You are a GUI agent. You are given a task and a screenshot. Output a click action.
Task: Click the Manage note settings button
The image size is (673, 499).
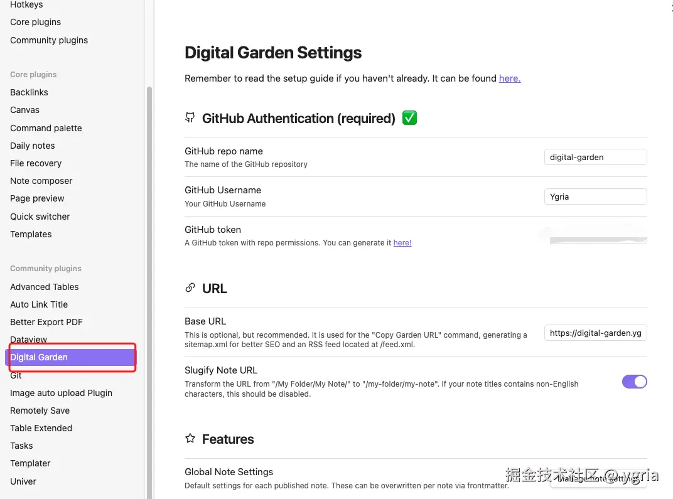[598, 478]
